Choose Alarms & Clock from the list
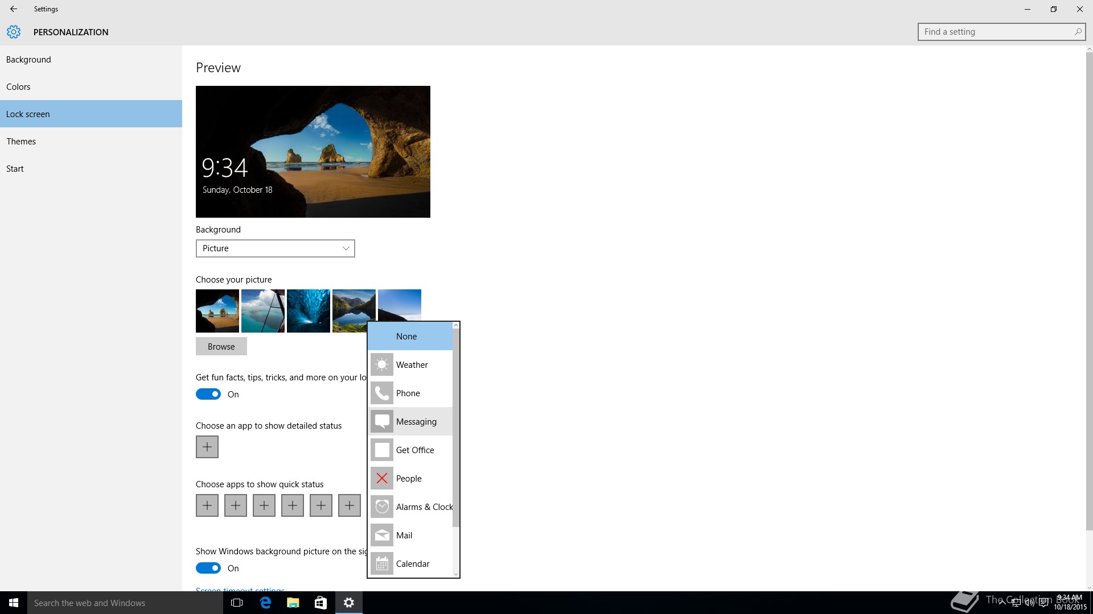 coord(410,507)
